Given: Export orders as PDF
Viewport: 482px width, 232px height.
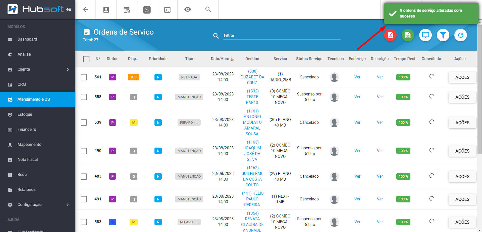Looking at the screenshot, I should (390, 35).
